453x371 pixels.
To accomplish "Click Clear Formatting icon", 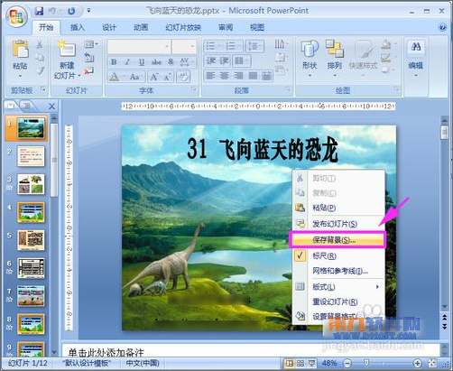I will pyautogui.click(x=183, y=77).
